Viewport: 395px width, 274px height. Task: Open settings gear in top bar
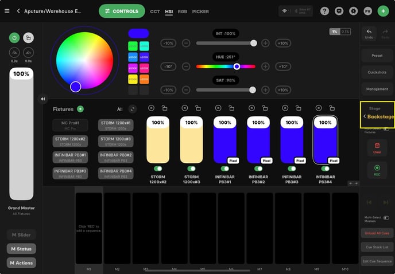354,11
